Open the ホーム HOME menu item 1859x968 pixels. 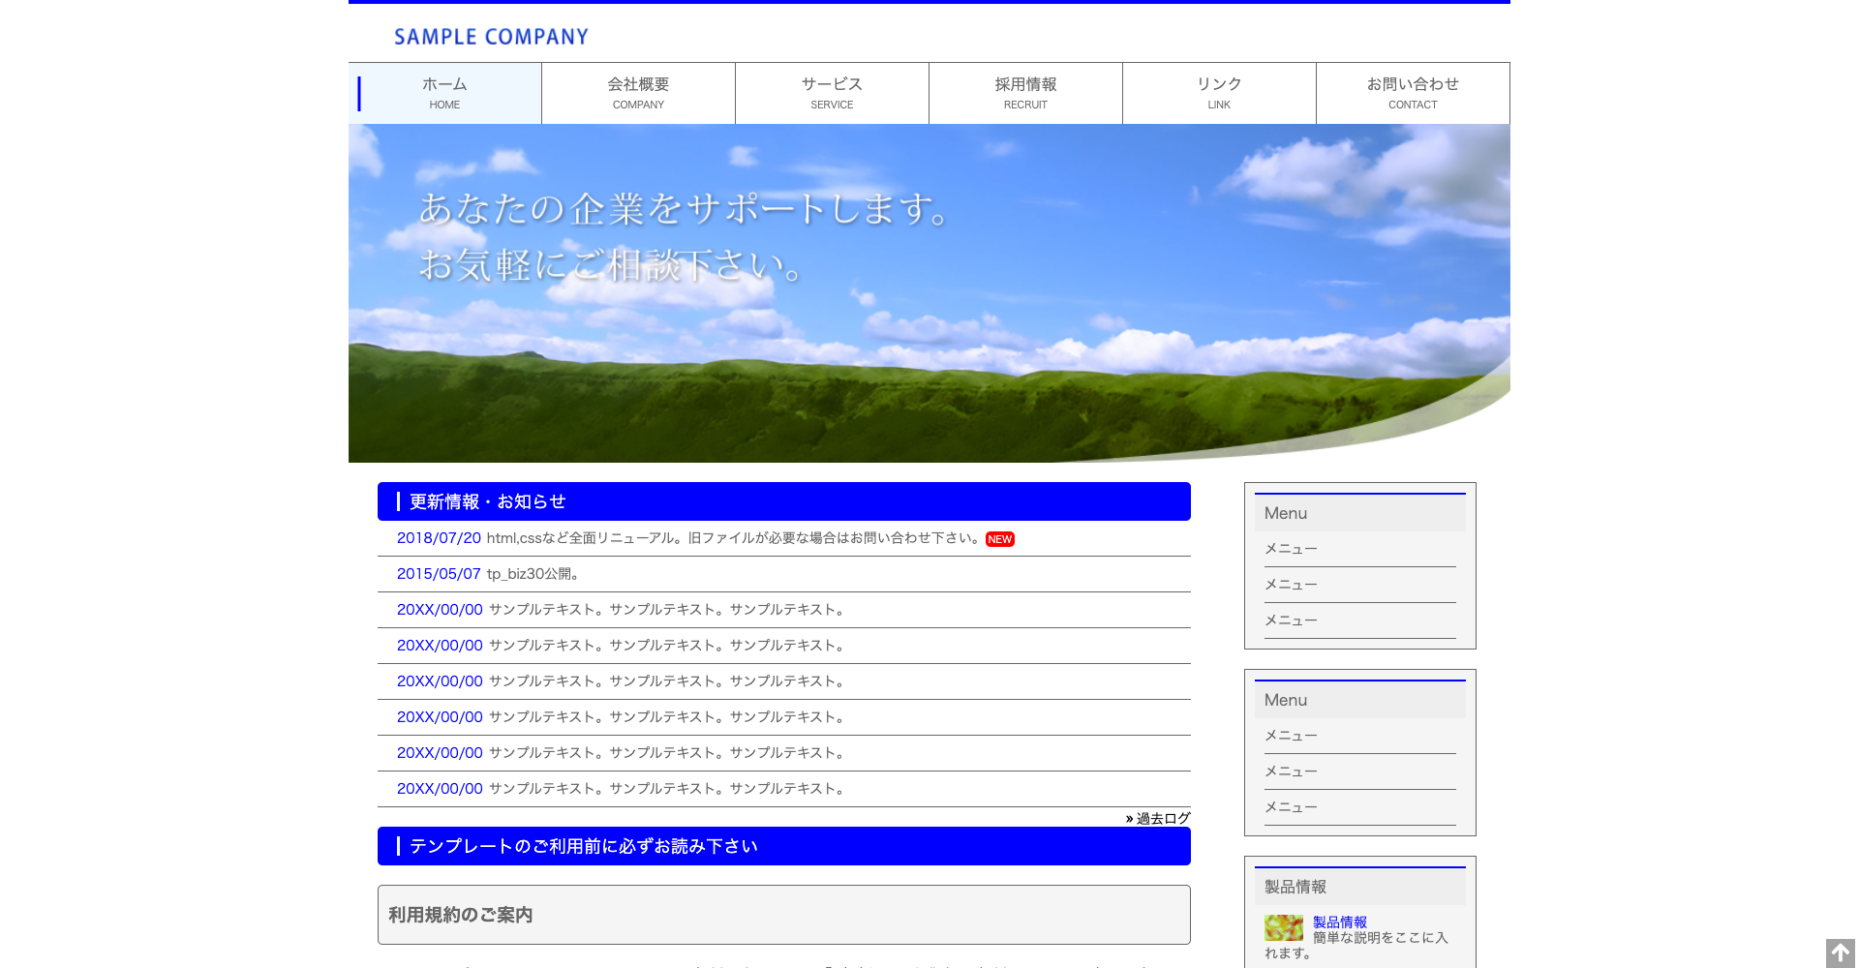445,93
